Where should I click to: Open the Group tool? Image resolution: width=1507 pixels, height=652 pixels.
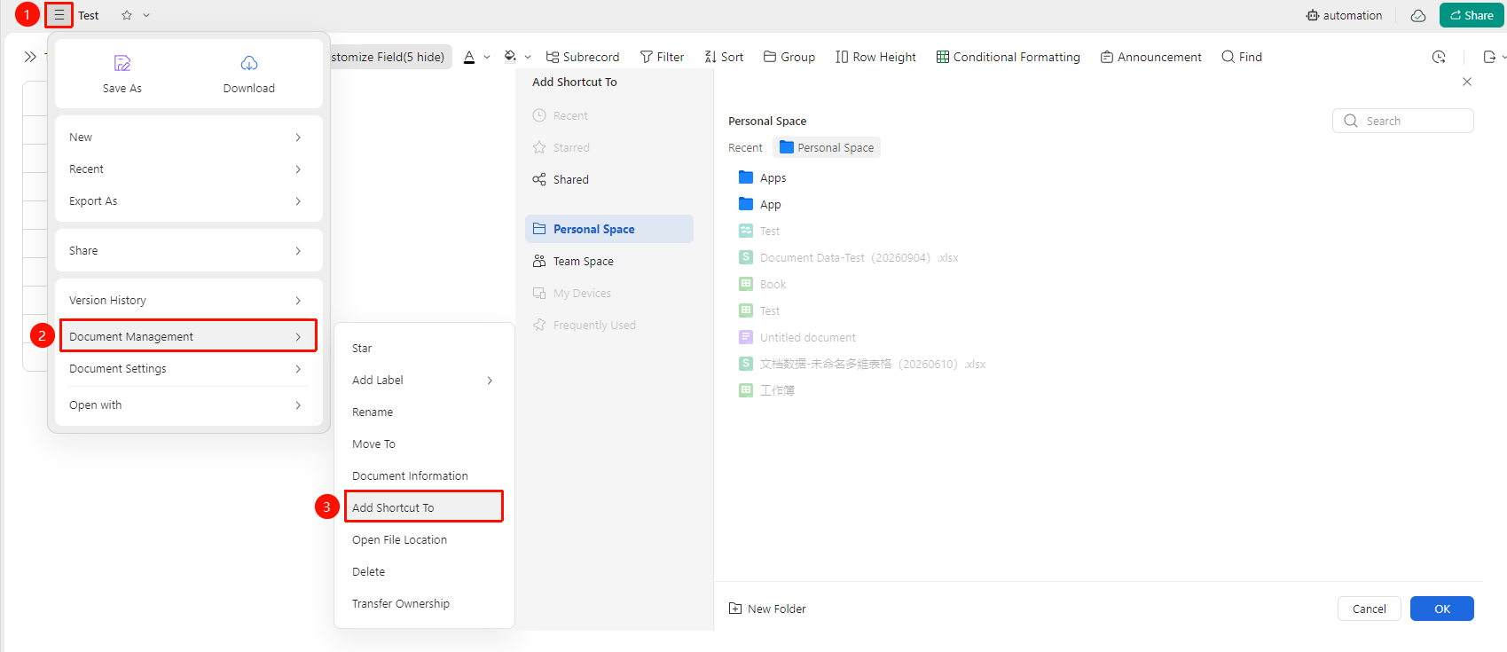[x=789, y=57]
